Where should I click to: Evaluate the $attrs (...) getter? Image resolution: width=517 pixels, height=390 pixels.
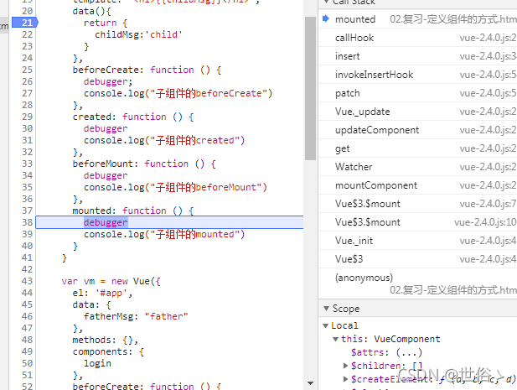point(409,352)
